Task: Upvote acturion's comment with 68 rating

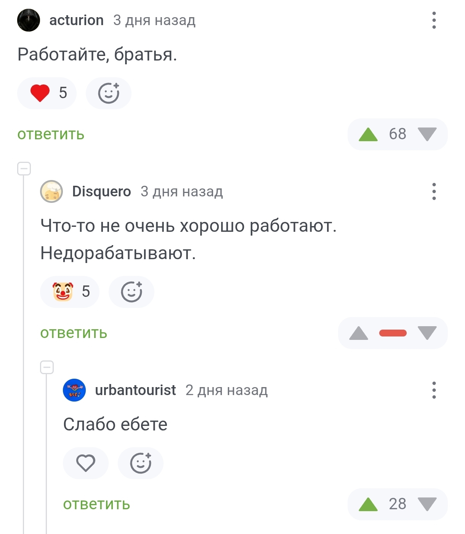Action: [368, 134]
